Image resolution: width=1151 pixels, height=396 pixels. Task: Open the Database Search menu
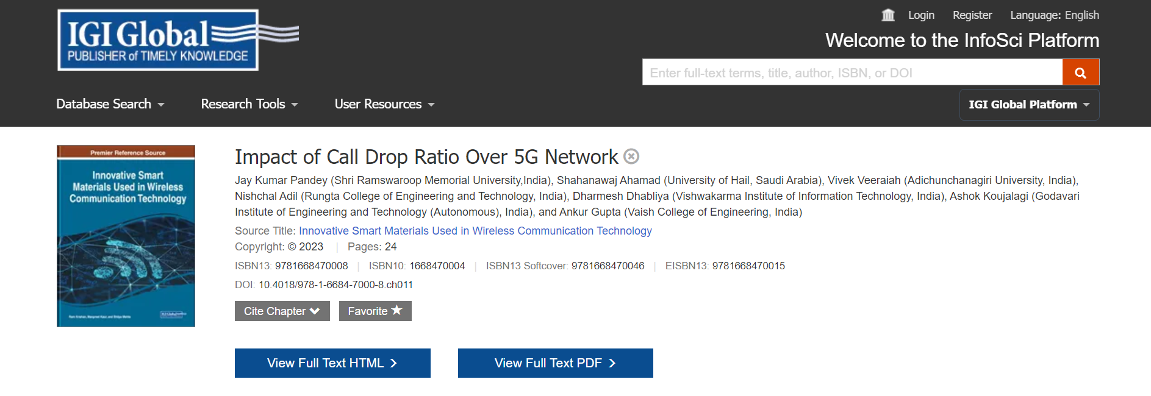point(110,104)
